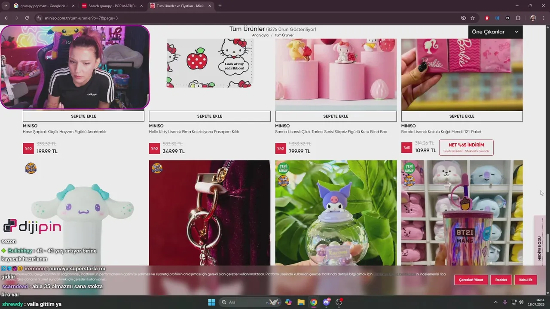Open File Explorer from the taskbar
The width and height of the screenshot is (550, 309).
(x=301, y=302)
